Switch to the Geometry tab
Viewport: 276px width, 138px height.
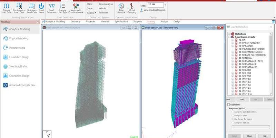tap(75, 21)
